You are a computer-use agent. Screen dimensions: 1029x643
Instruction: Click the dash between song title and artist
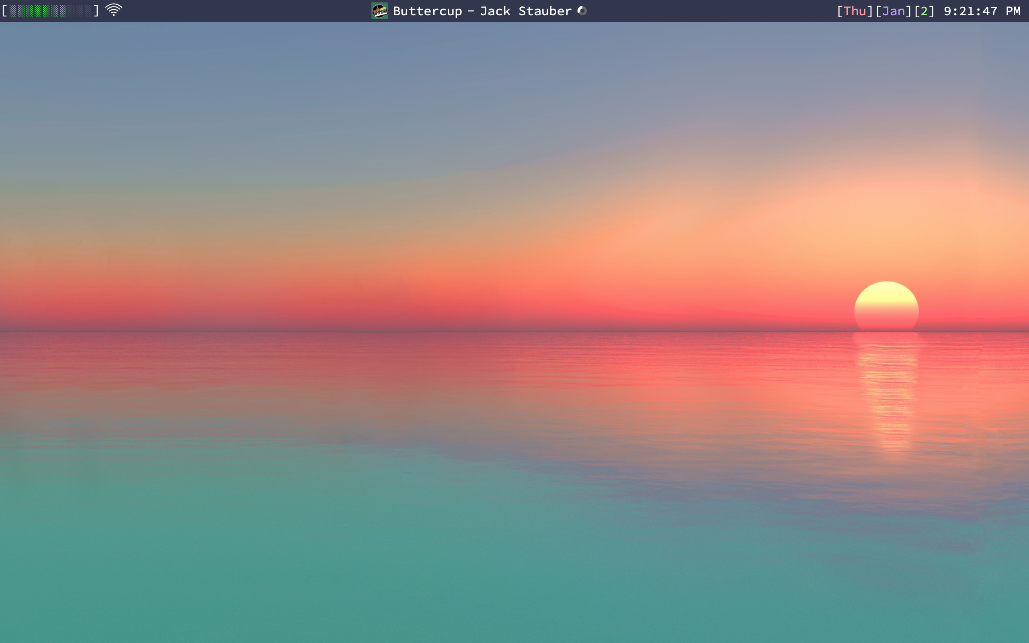click(471, 11)
